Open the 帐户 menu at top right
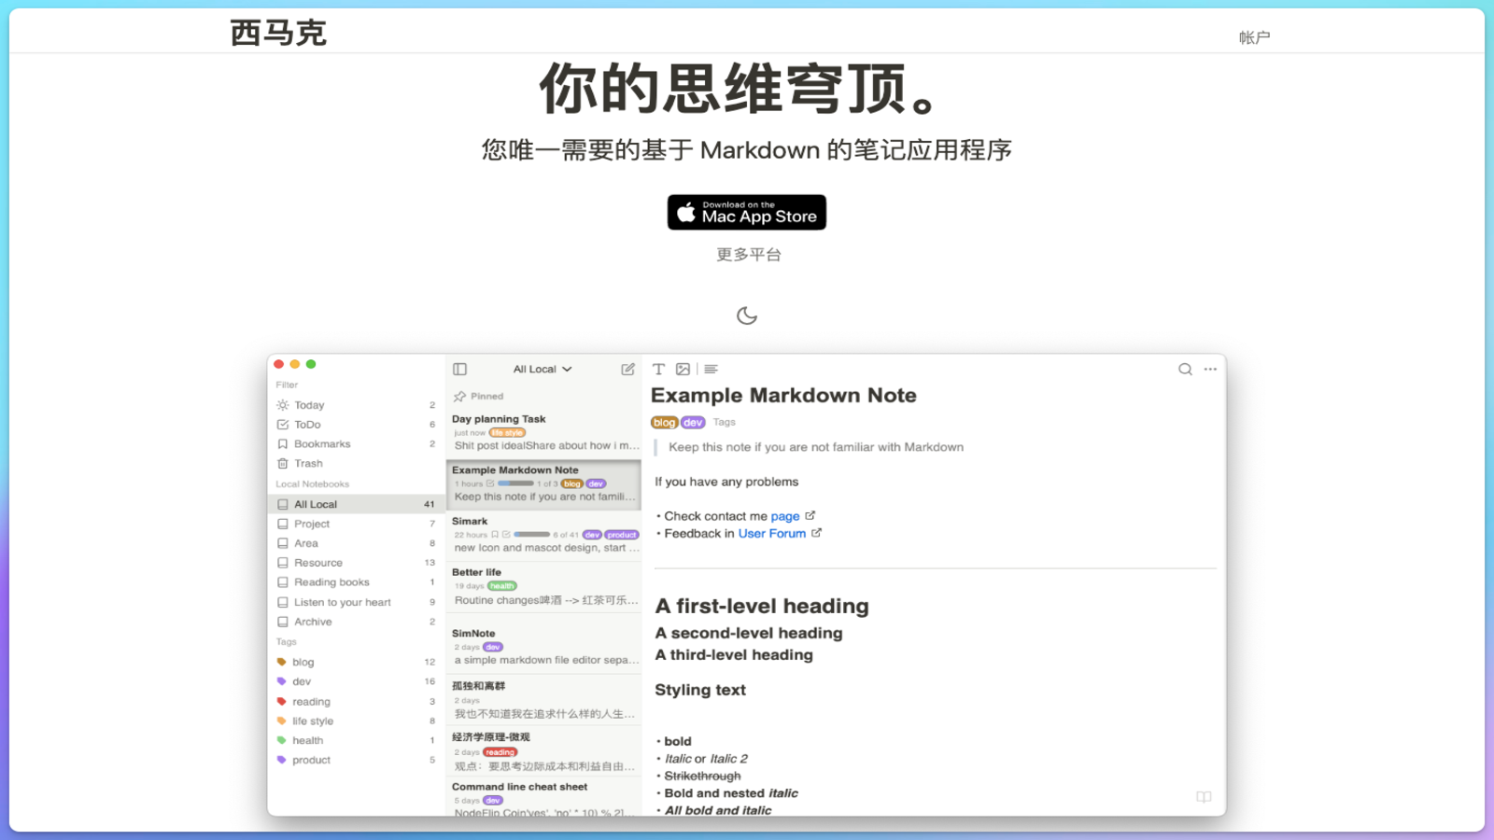The height and width of the screenshot is (840, 1494). click(1256, 35)
